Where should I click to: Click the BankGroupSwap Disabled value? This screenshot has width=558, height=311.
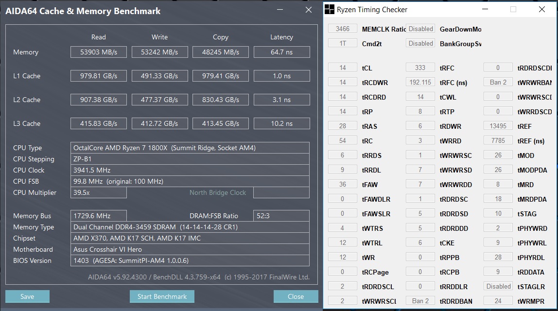pyautogui.click(x=420, y=43)
